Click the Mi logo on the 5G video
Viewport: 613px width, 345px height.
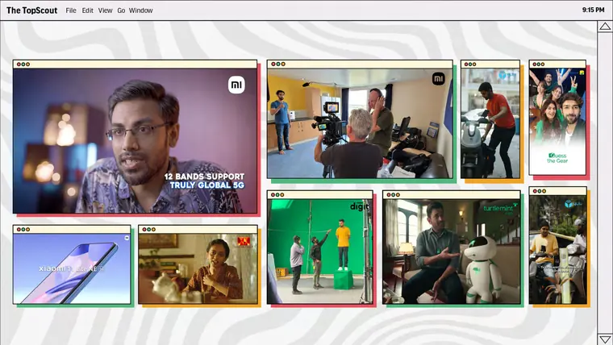click(x=236, y=85)
